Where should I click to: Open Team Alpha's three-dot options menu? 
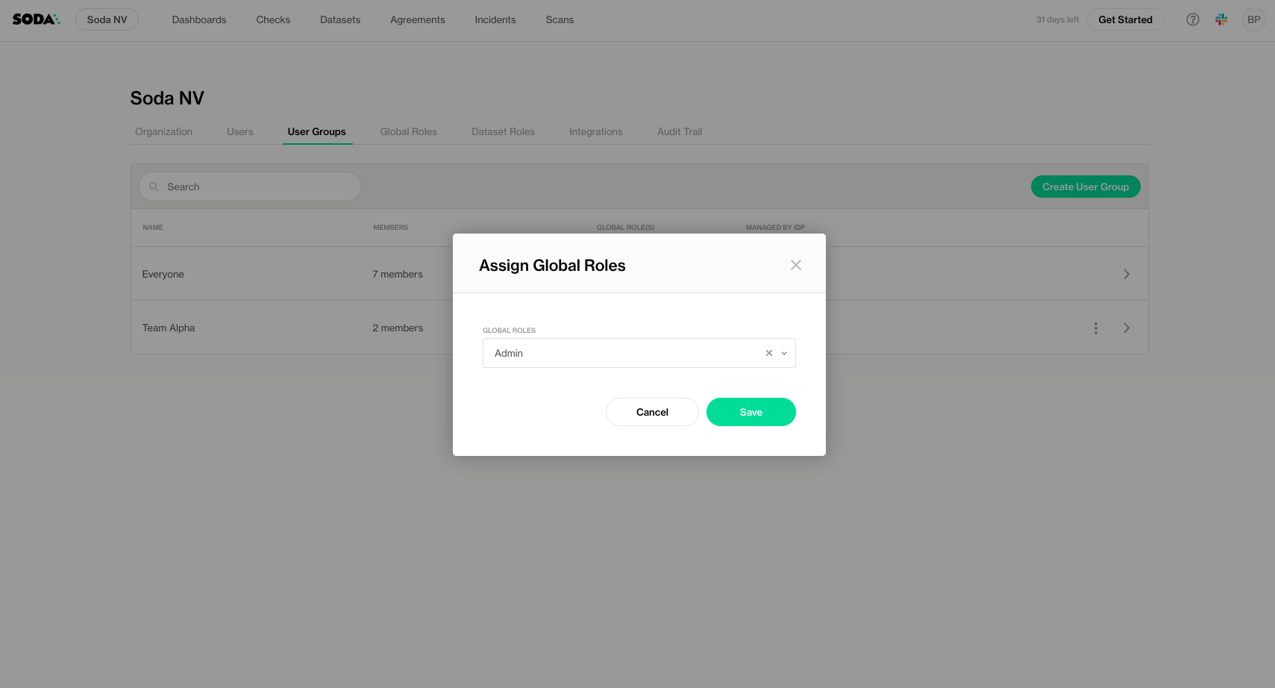[x=1095, y=328]
